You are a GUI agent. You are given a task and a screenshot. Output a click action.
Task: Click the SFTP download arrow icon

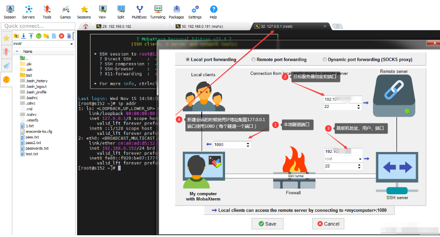pos(24,36)
